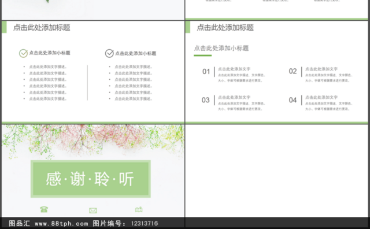370x229 pixels.
Task: Select the 点击此处添加文字 heading next to 02
Action: [321, 69]
